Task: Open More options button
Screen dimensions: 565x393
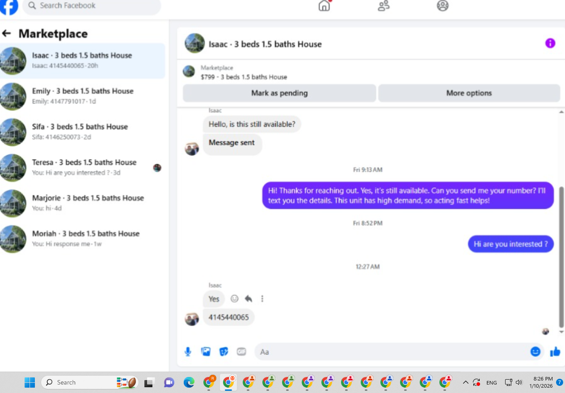Action: click(x=469, y=93)
